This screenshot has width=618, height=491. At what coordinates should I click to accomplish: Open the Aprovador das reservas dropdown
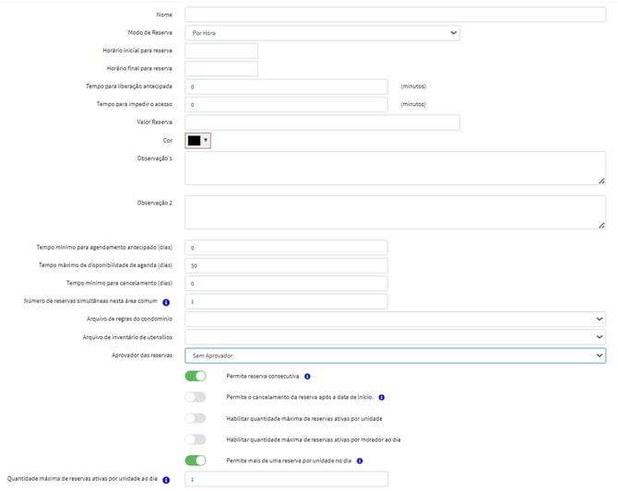[395, 356]
